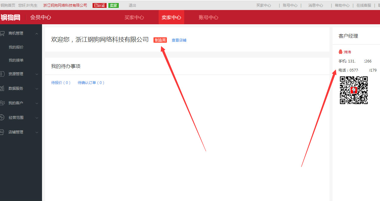Click the 卖家 green status badge

click(x=113, y=5)
